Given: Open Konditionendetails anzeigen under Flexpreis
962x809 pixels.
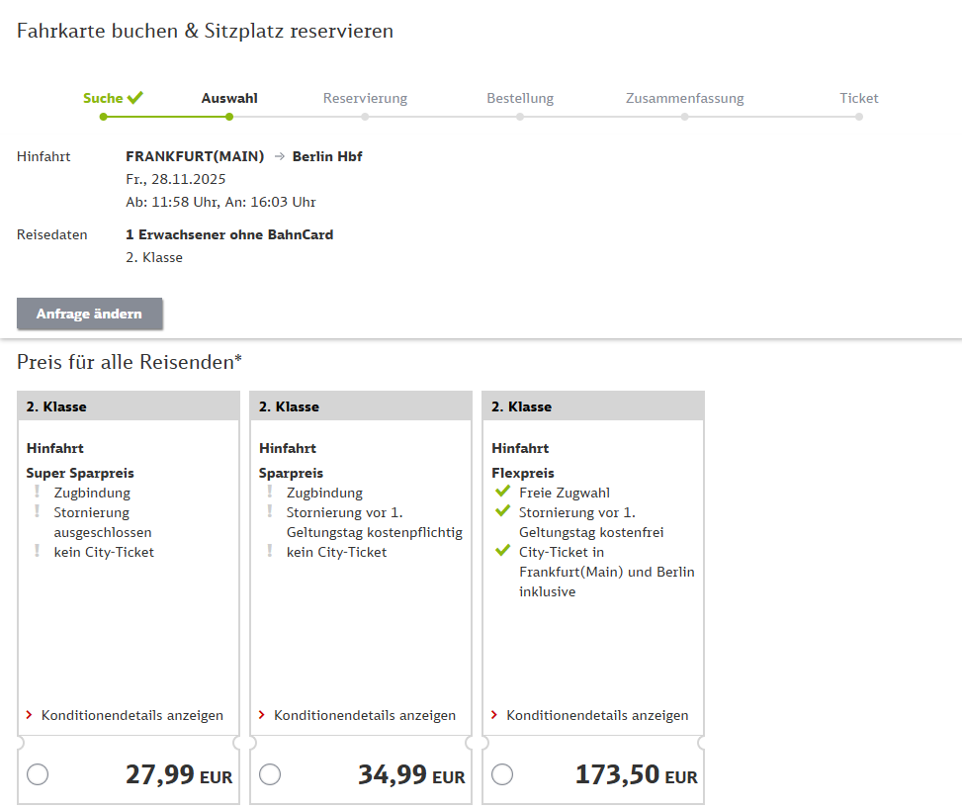Looking at the screenshot, I should 596,715.
